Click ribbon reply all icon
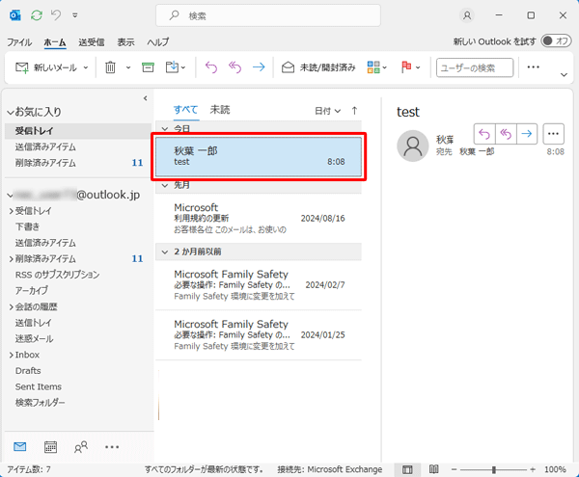The image size is (579, 477). [x=234, y=67]
